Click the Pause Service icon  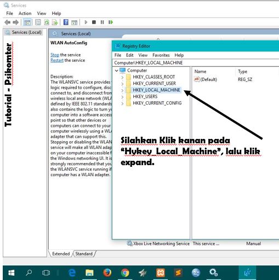(102, 22)
